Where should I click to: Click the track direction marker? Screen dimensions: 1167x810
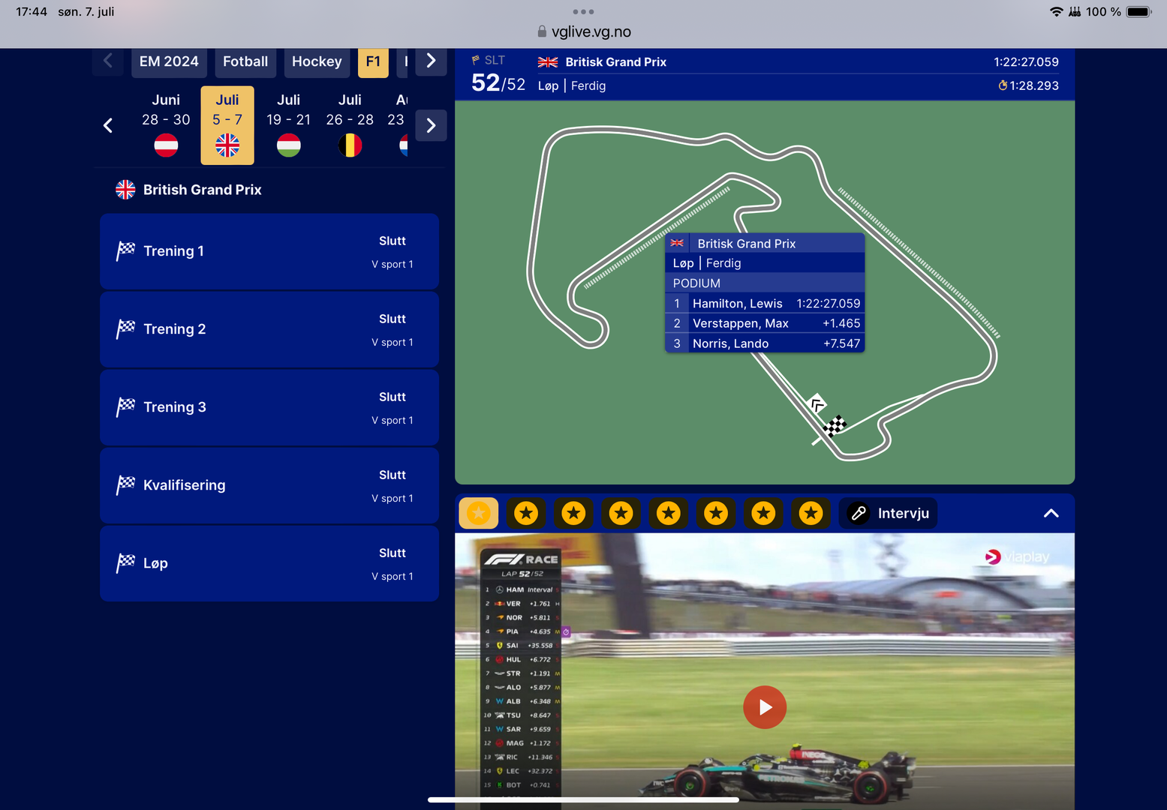pos(817,403)
